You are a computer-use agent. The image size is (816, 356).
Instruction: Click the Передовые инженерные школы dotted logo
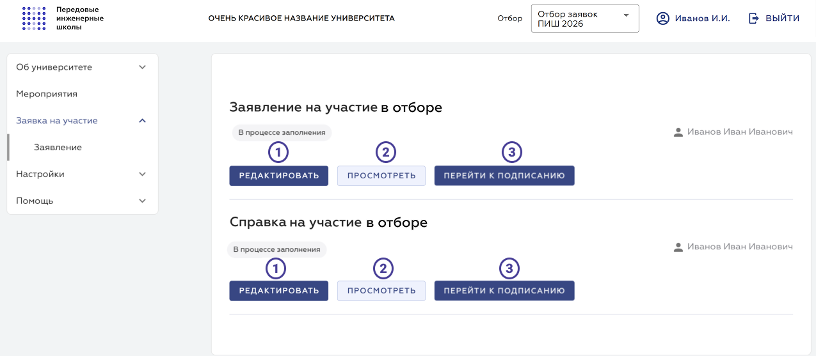tap(34, 19)
